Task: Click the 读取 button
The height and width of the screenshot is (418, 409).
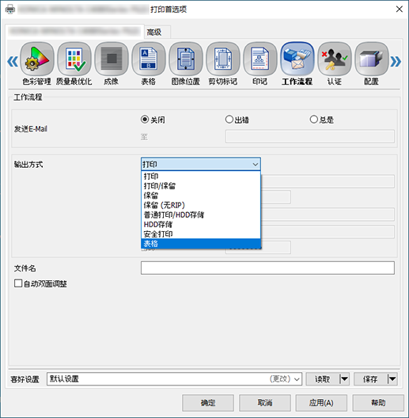Action: pyautogui.click(x=323, y=378)
